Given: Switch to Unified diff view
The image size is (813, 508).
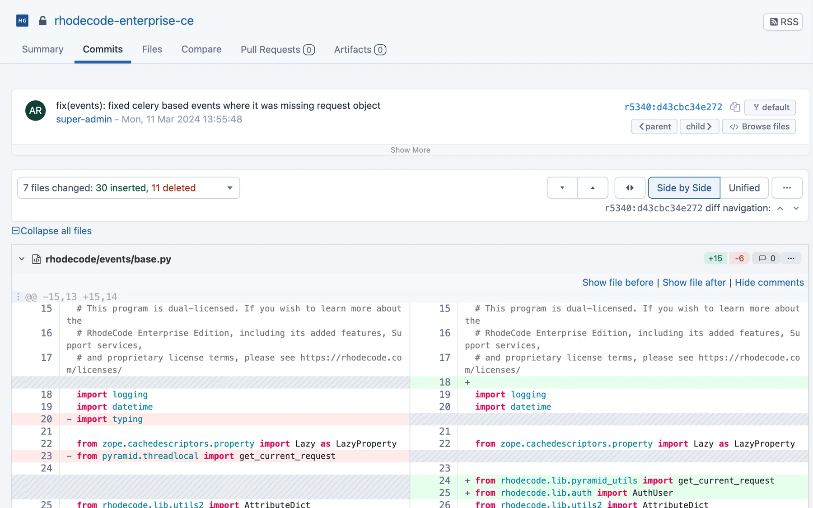Looking at the screenshot, I should 744,188.
